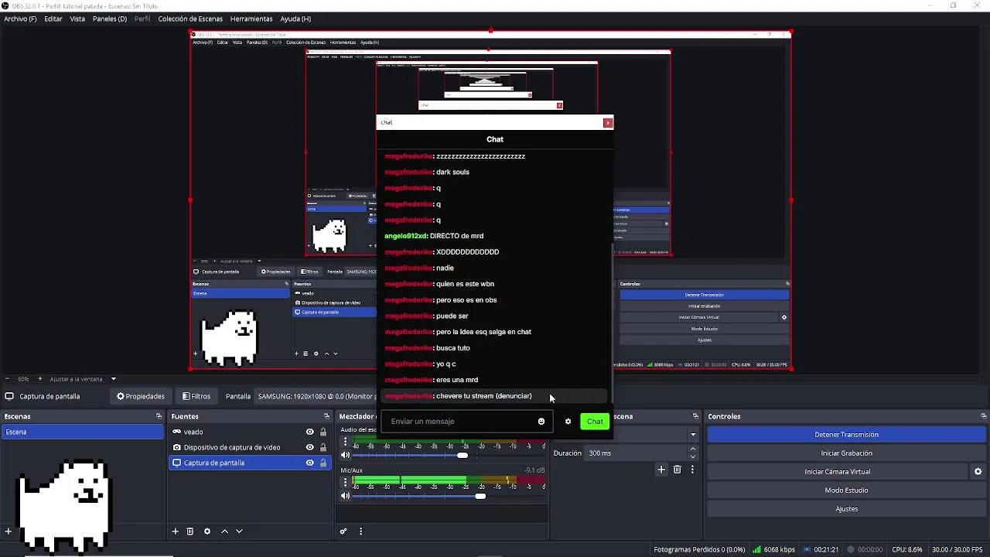Screen dimensions: 990x557
Task: Undock the scene transitions panel
Action: [695, 416]
